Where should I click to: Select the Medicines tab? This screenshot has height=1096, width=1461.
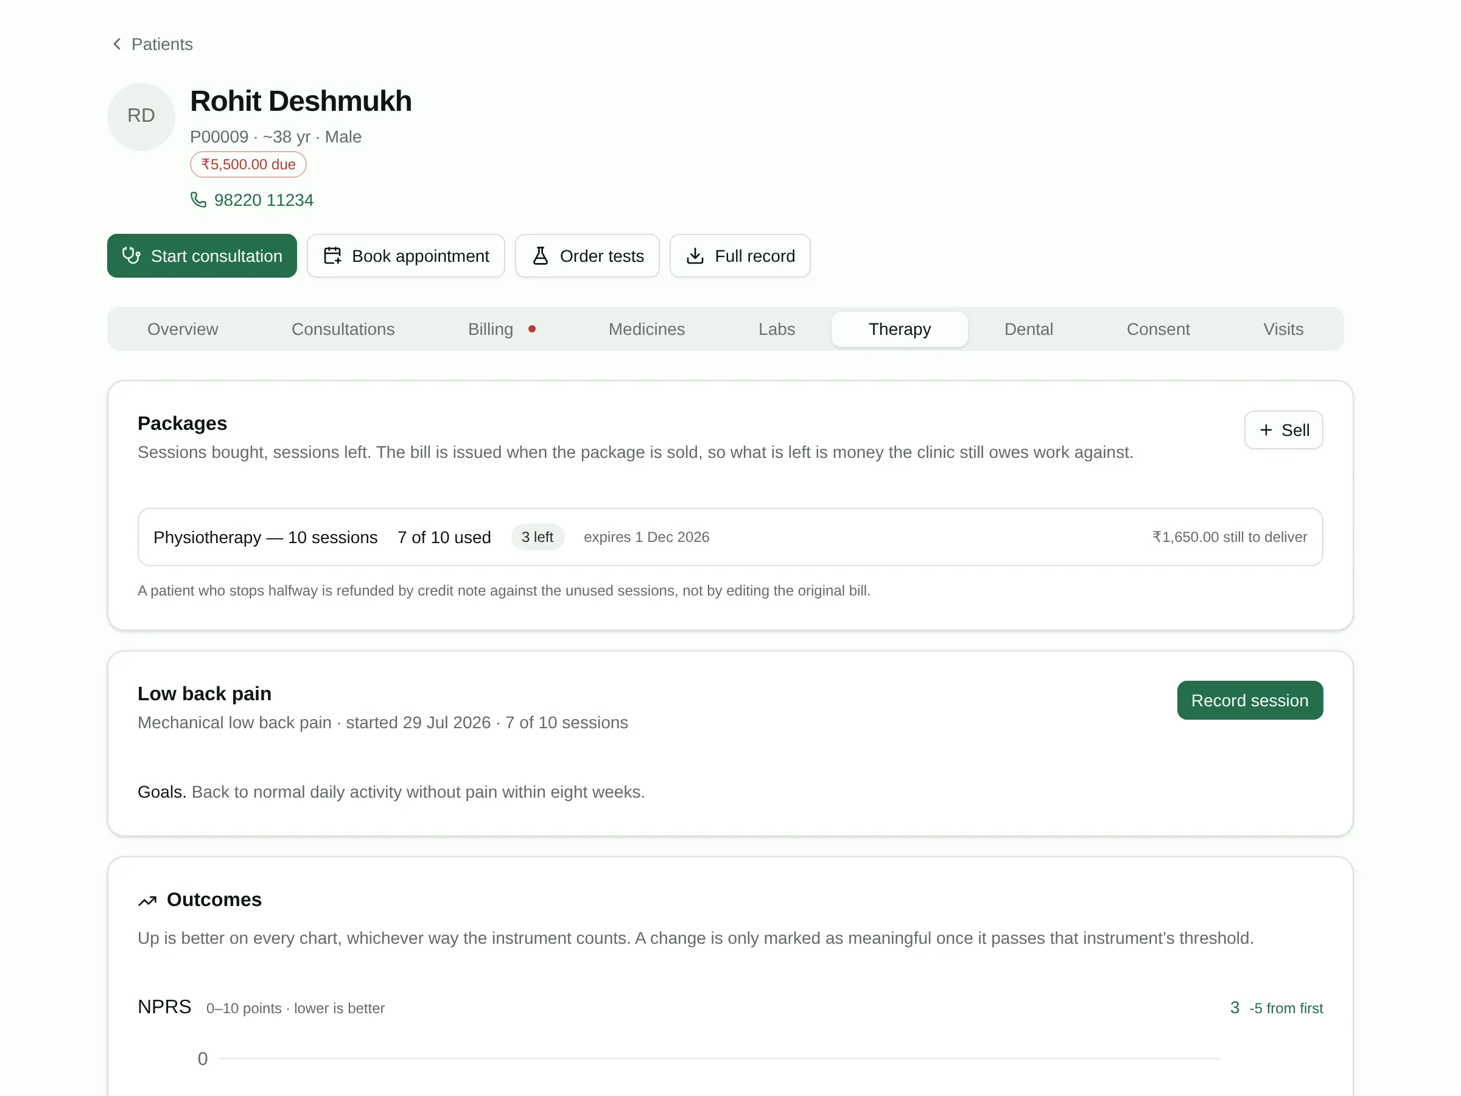[646, 329]
